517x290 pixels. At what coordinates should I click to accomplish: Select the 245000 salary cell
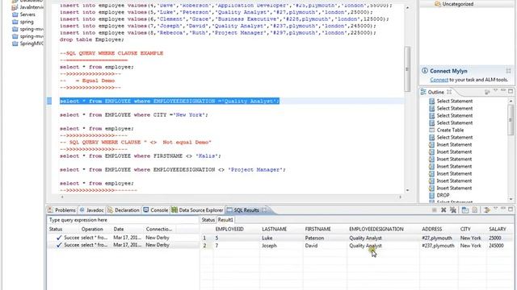pyautogui.click(x=496, y=245)
